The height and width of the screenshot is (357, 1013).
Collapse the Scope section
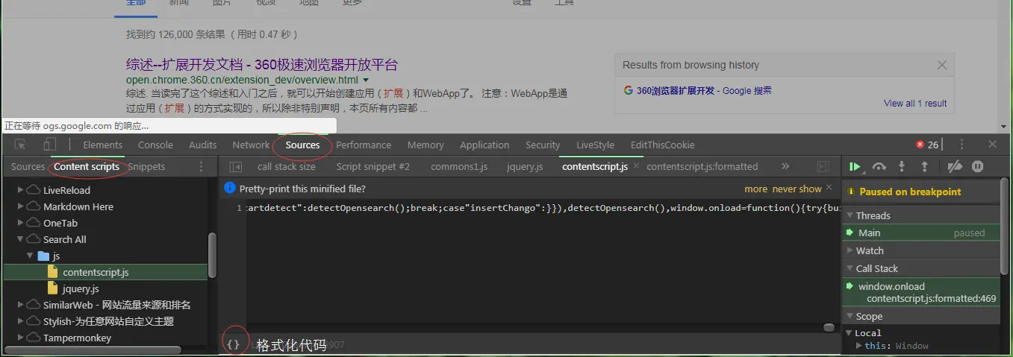tap(850, 316)
